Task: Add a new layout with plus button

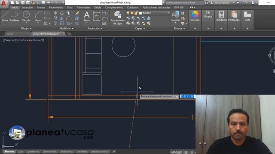Action: 114,151
